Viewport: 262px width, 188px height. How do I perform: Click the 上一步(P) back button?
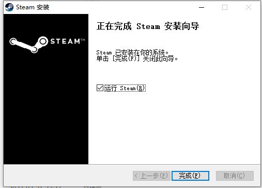[151, 176]
